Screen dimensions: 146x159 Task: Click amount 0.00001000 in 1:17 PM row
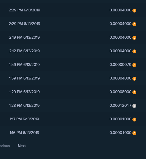coord(120,119)
